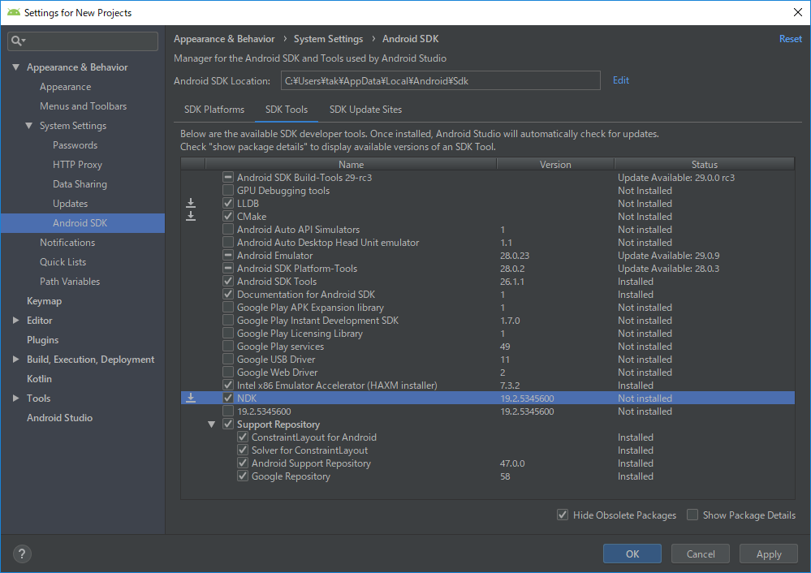Screen dimensions: 811x573
Task: Open Plugins settings
Action: pyautogui.click(x=42, y=340)
